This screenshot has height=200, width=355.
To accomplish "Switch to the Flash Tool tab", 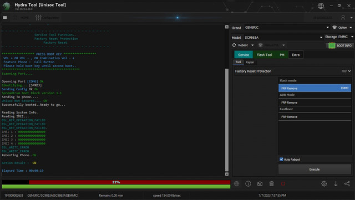I will pos(264,55).
